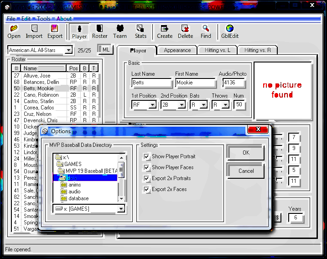Open the Team view icon
The width and height of the screenshot is (327, 259).
120,28
